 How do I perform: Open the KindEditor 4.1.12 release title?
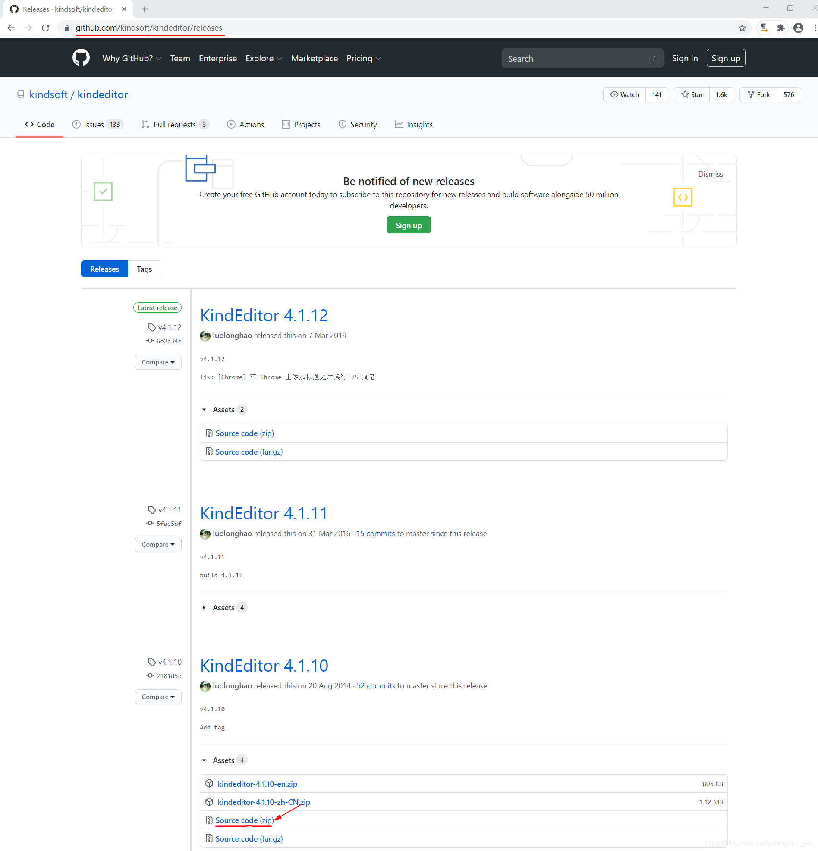[x=264, y=315]
